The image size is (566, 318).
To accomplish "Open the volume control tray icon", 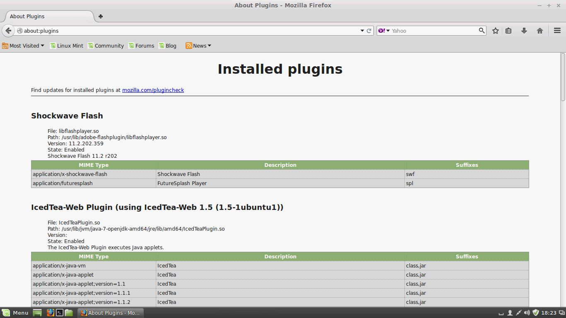I will [x=527, y=313].
